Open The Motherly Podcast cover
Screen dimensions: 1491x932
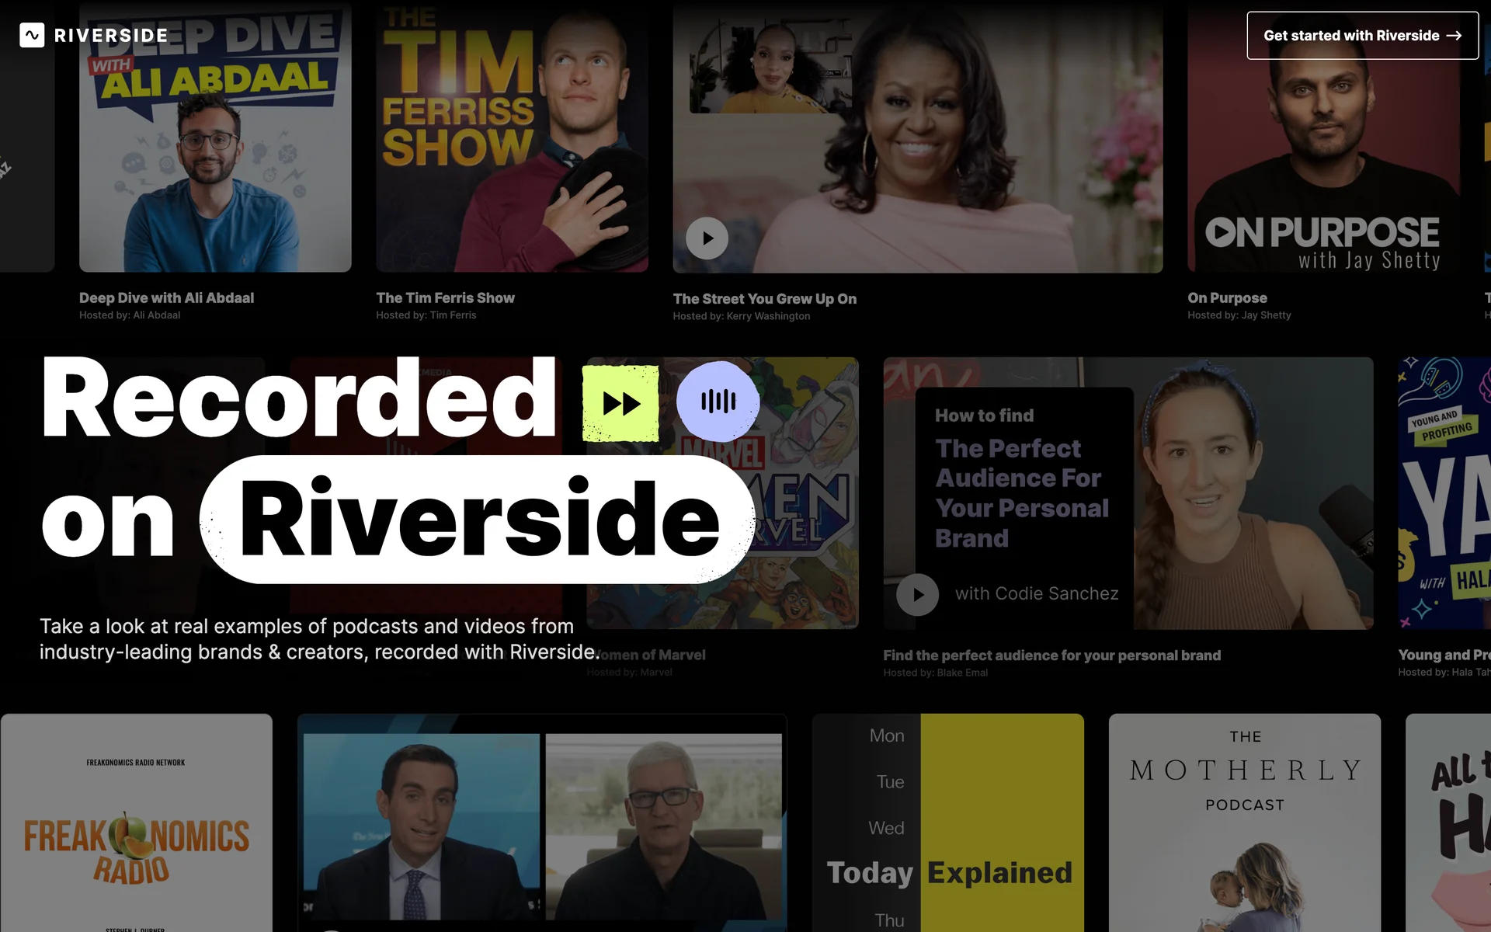pos(1244,823)
